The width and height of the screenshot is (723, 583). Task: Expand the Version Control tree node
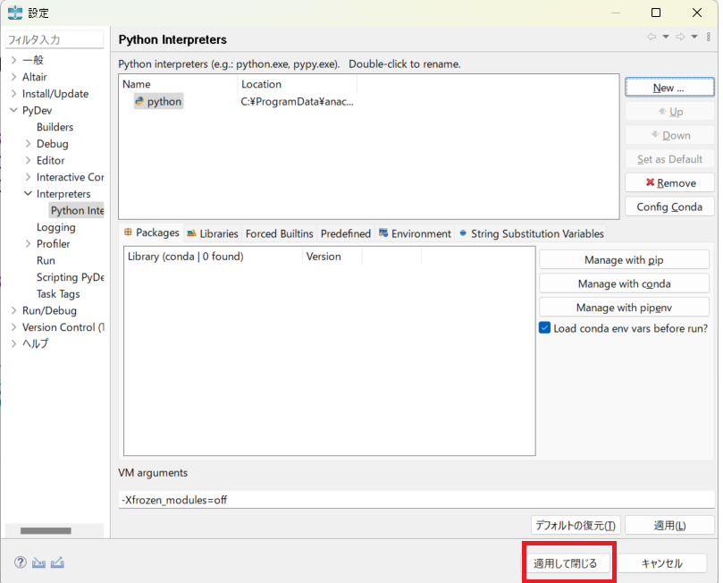(x=13, y=327)
